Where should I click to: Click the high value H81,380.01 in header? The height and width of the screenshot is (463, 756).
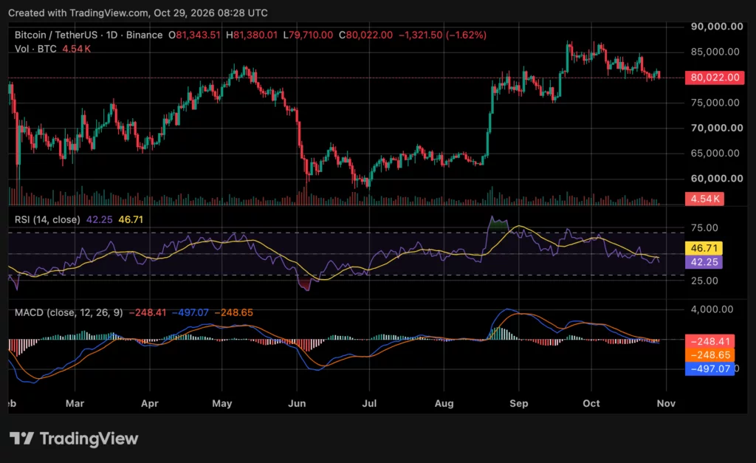click(x=252, y=35)
